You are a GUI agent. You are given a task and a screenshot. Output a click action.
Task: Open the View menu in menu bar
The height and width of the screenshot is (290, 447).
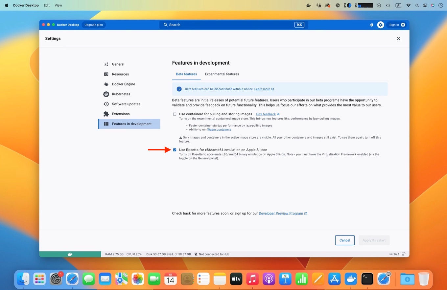coord(58,5)
